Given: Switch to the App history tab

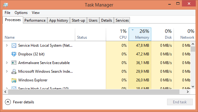Looking at the screenshot, I should [58, 20].
